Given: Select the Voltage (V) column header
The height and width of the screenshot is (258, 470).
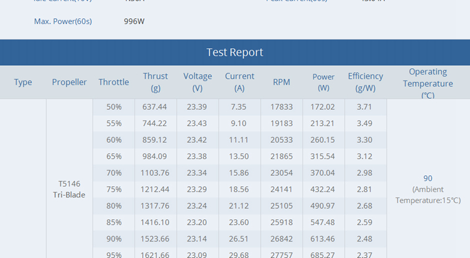Looking at the screenshot, I should (x=197, y=82).
